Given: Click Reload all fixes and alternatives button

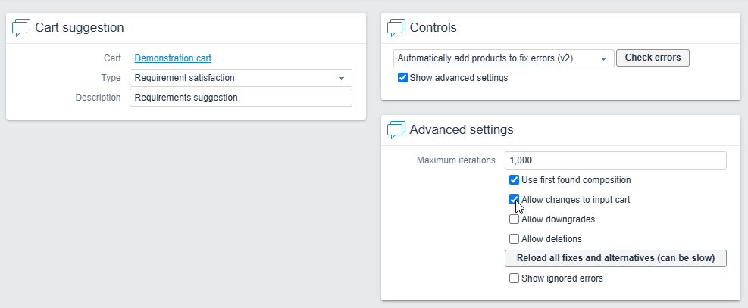Looking at the screenshot, I should point(615,258).
